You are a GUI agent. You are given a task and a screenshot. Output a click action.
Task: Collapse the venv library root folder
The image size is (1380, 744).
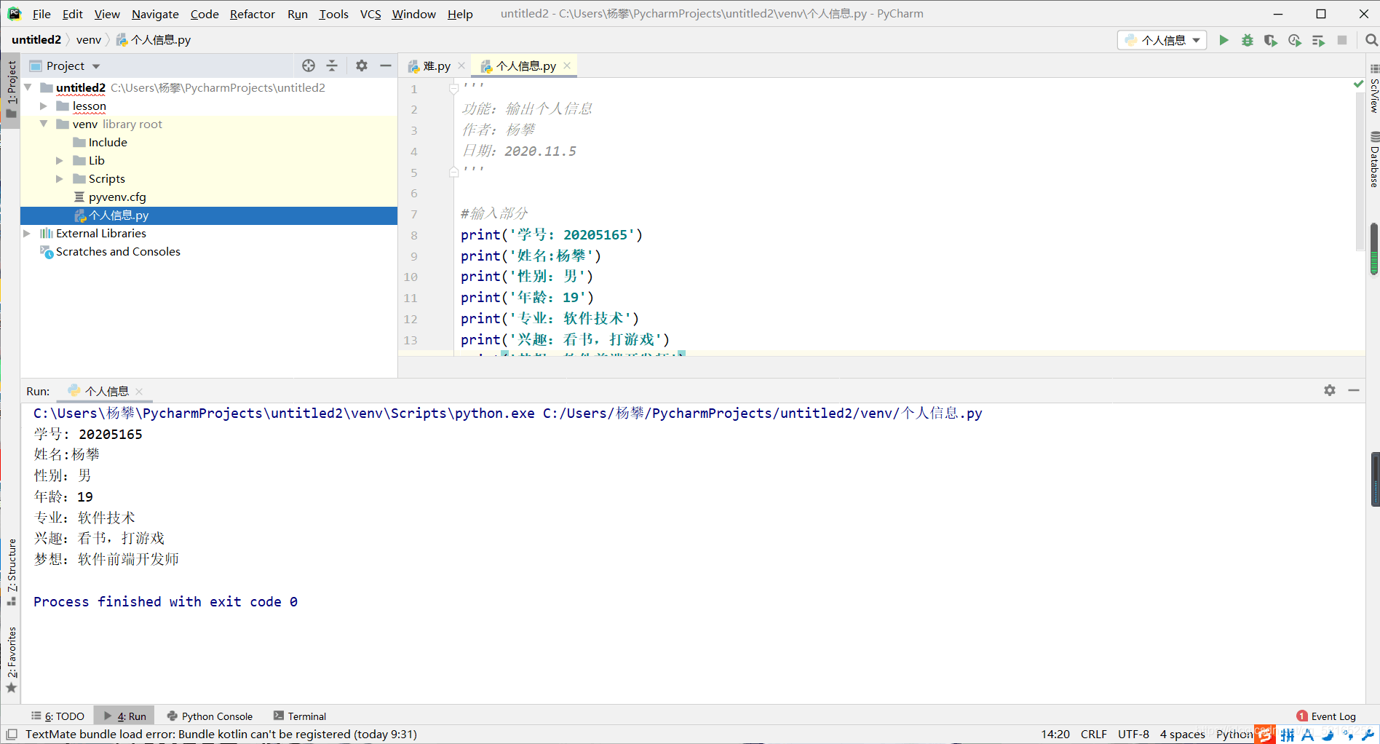click(44, 124)
